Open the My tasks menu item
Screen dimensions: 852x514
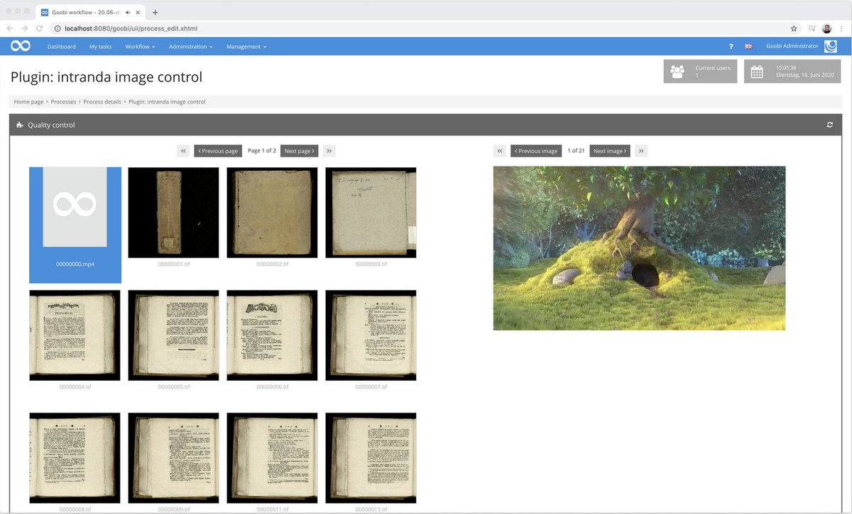tap(99, 45)
